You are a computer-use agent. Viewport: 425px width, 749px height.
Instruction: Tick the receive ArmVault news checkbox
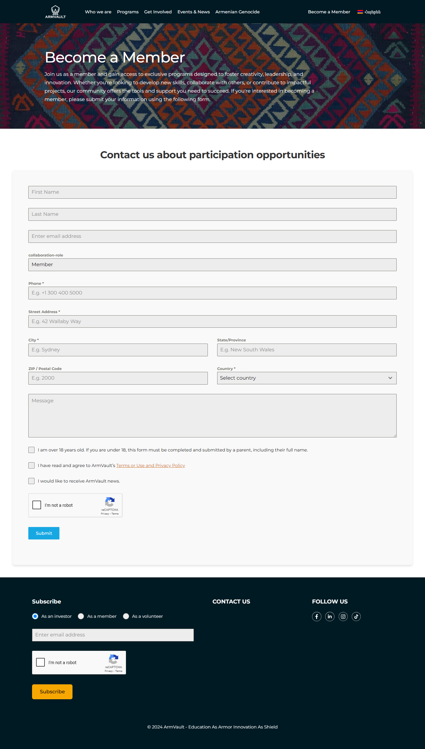(31, 481)
